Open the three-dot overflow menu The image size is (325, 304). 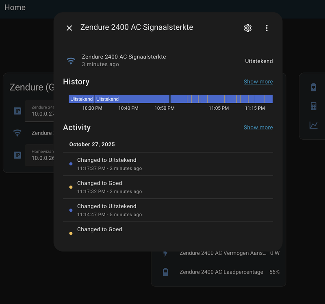pos(267,28)
